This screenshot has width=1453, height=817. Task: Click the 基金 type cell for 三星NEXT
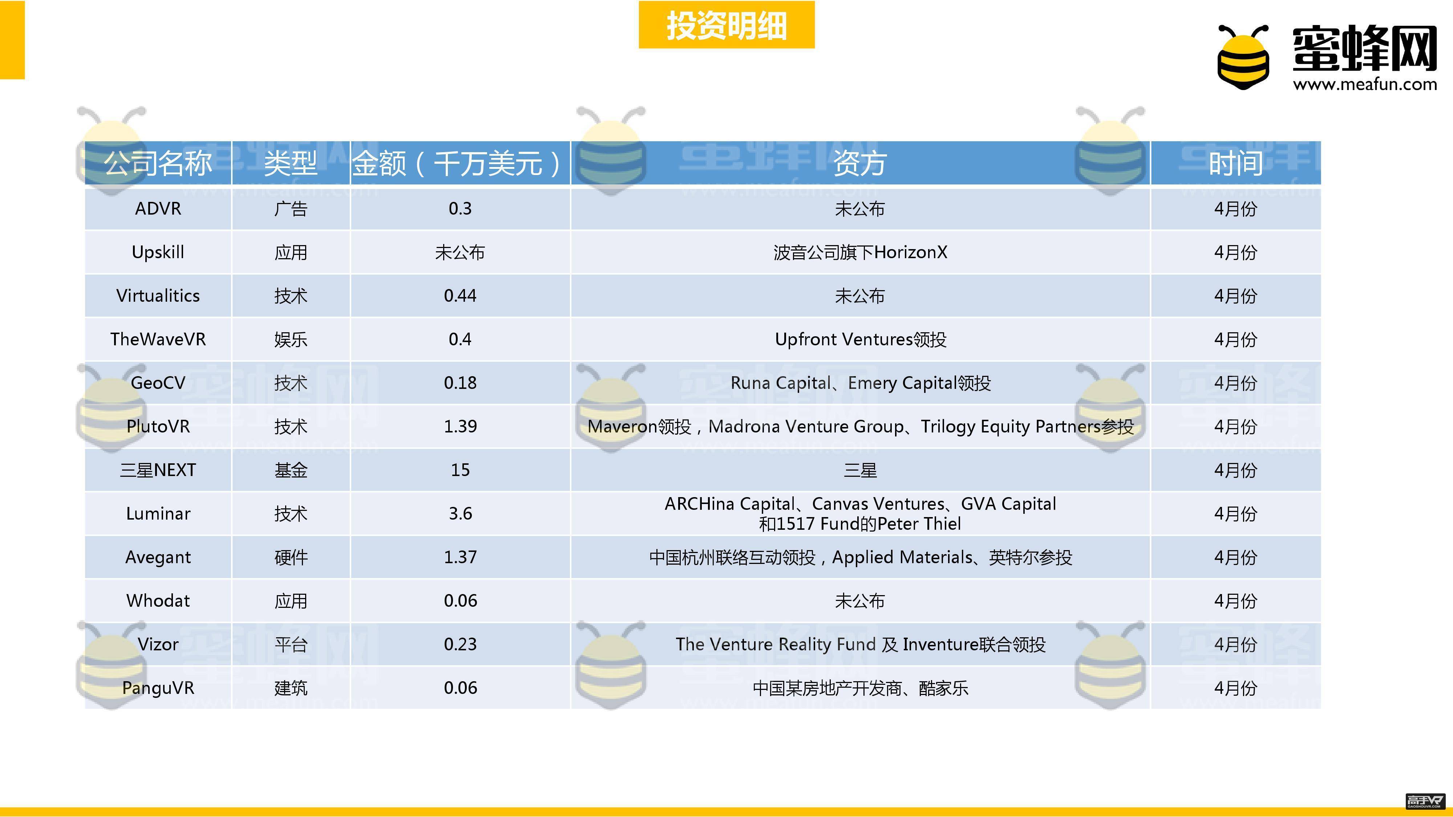291,470
